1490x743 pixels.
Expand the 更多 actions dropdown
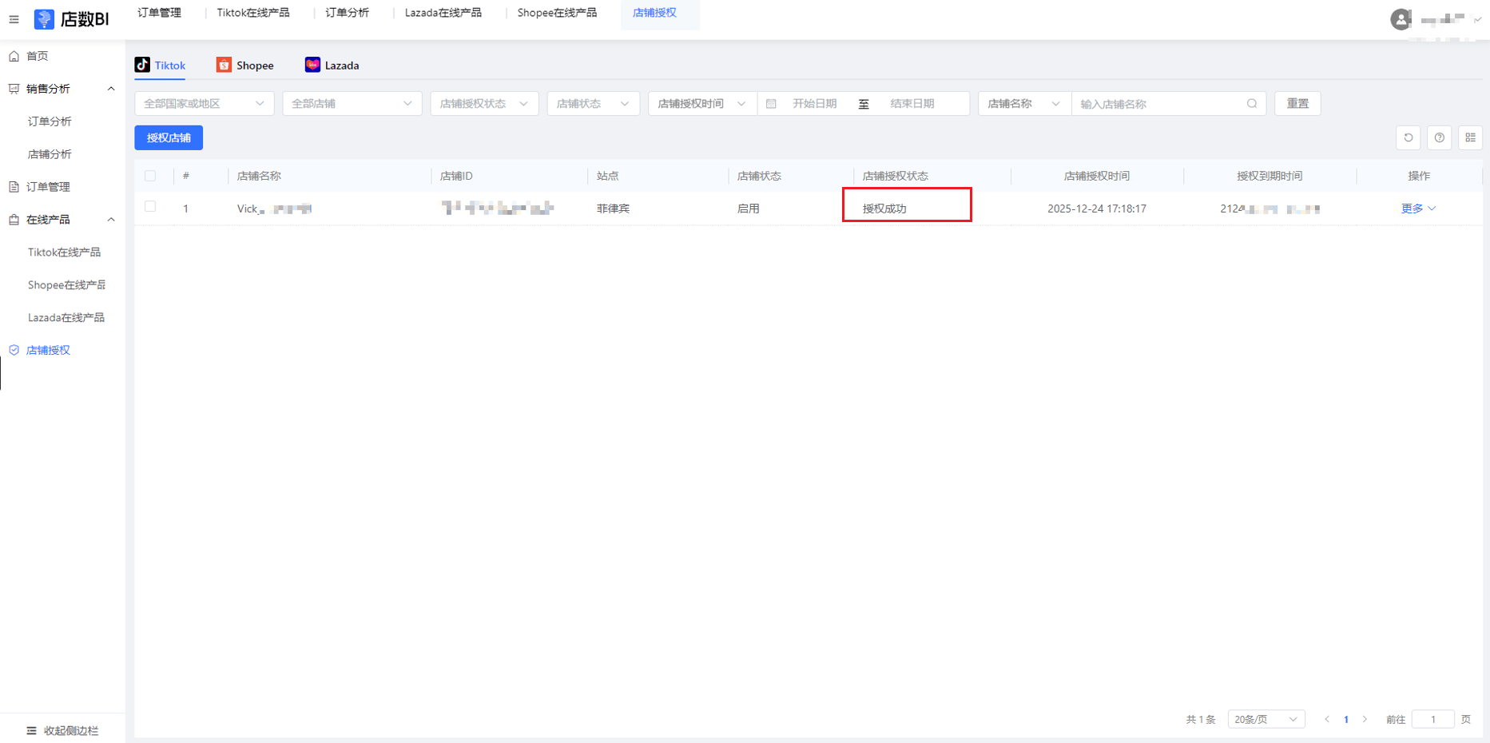tap(1418, 209)
